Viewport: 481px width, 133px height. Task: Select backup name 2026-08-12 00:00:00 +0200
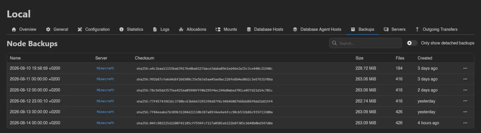coord(35,90)
